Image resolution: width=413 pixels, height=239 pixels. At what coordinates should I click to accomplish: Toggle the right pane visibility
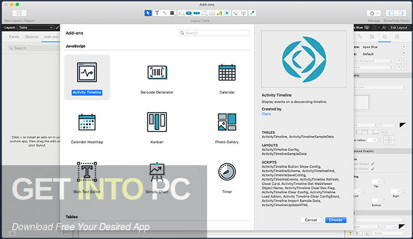(x=401, y=13)
